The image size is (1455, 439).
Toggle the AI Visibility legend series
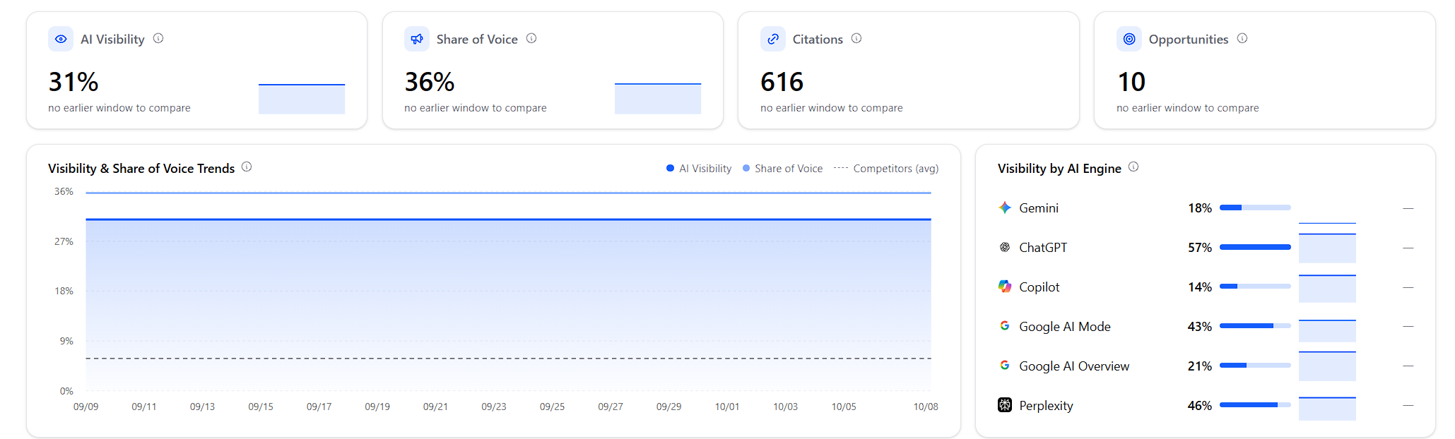click(x=699, y=169)
